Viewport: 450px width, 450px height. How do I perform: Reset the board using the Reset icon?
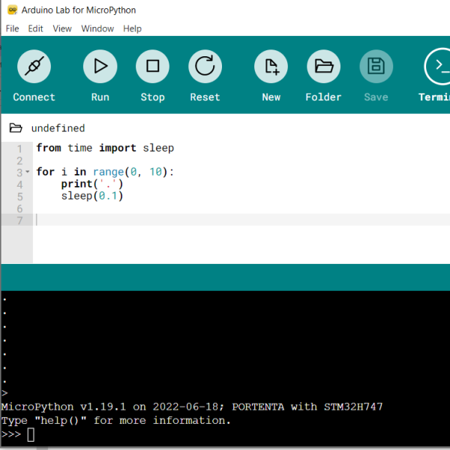point(205,67)
